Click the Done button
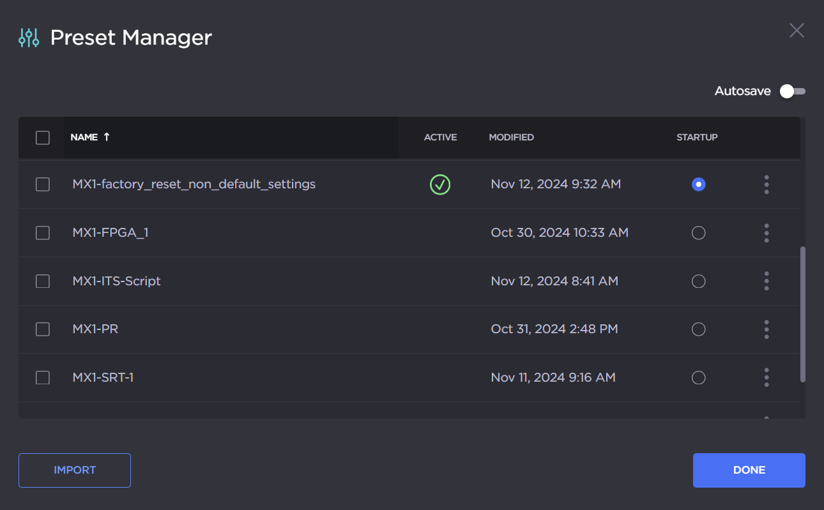The image size is (824, 510). point(749,470)
